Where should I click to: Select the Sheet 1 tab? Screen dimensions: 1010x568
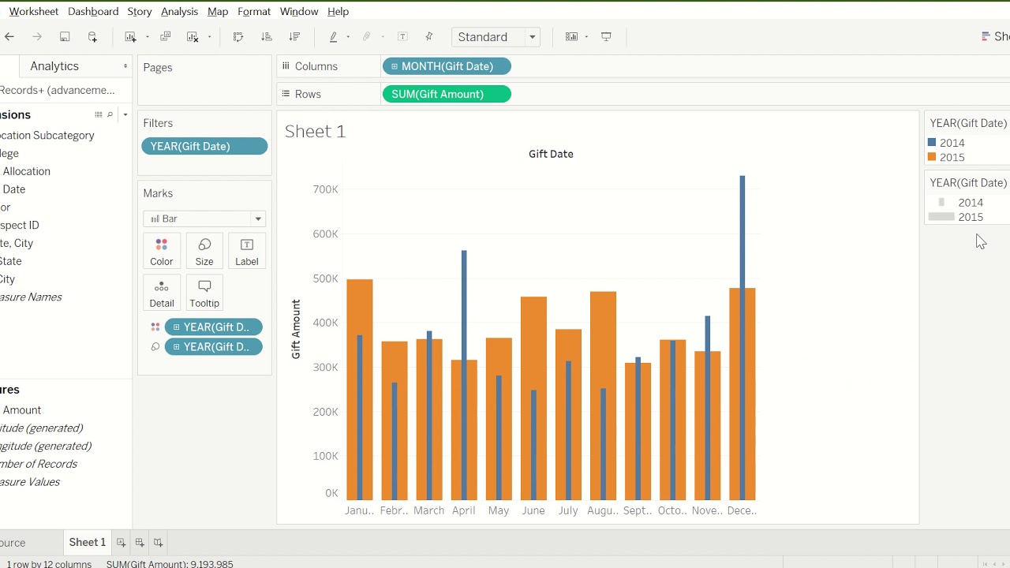87,543
